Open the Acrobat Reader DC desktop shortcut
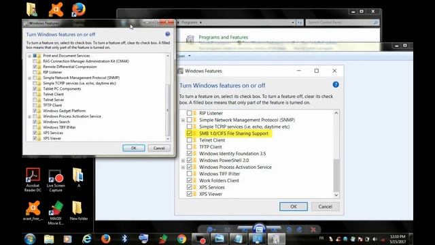The width and height of the screenshot is (435, 245). (33, 180)
